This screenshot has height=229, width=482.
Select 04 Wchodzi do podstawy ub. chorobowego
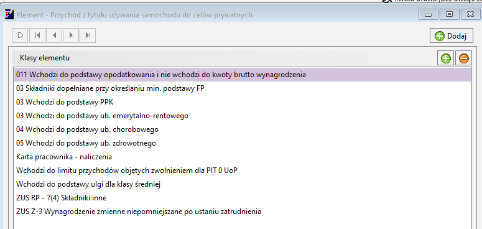(242, 129)
